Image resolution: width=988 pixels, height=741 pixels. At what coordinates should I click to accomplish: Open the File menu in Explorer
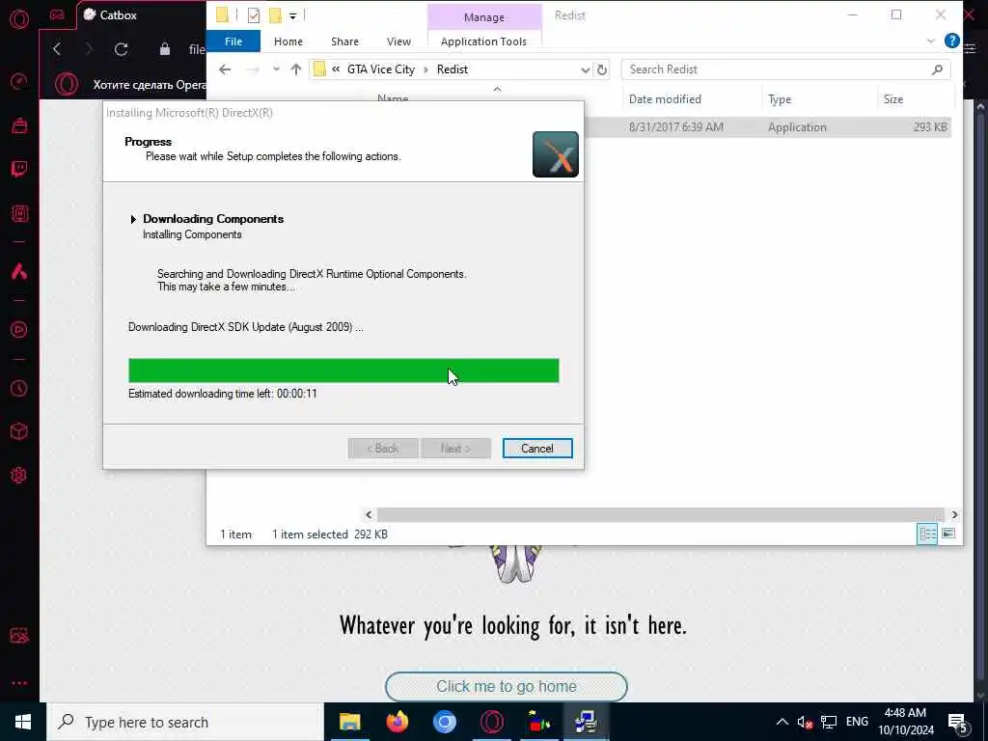pos(233,41)
